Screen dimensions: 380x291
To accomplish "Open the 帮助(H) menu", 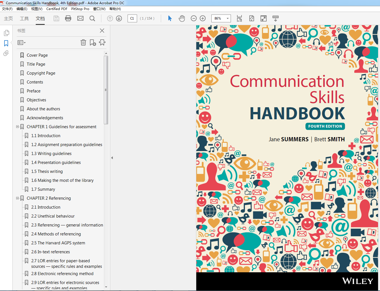I will point(115,9).
